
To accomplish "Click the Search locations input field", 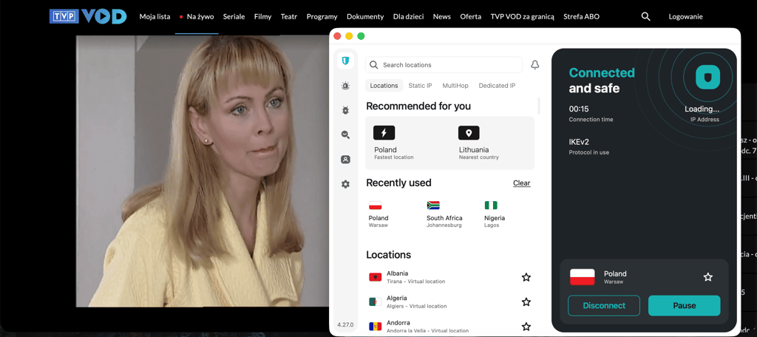I will coord(444,65).
